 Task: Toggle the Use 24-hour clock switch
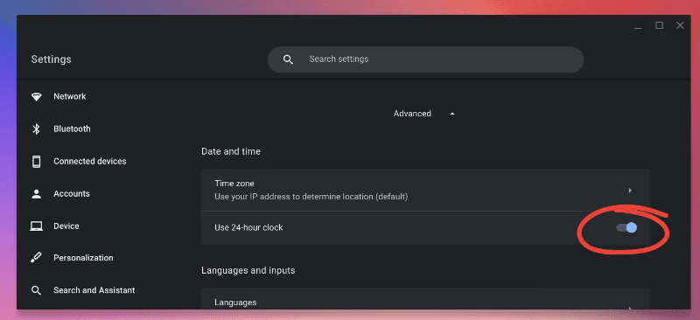(x=626, y=227)
